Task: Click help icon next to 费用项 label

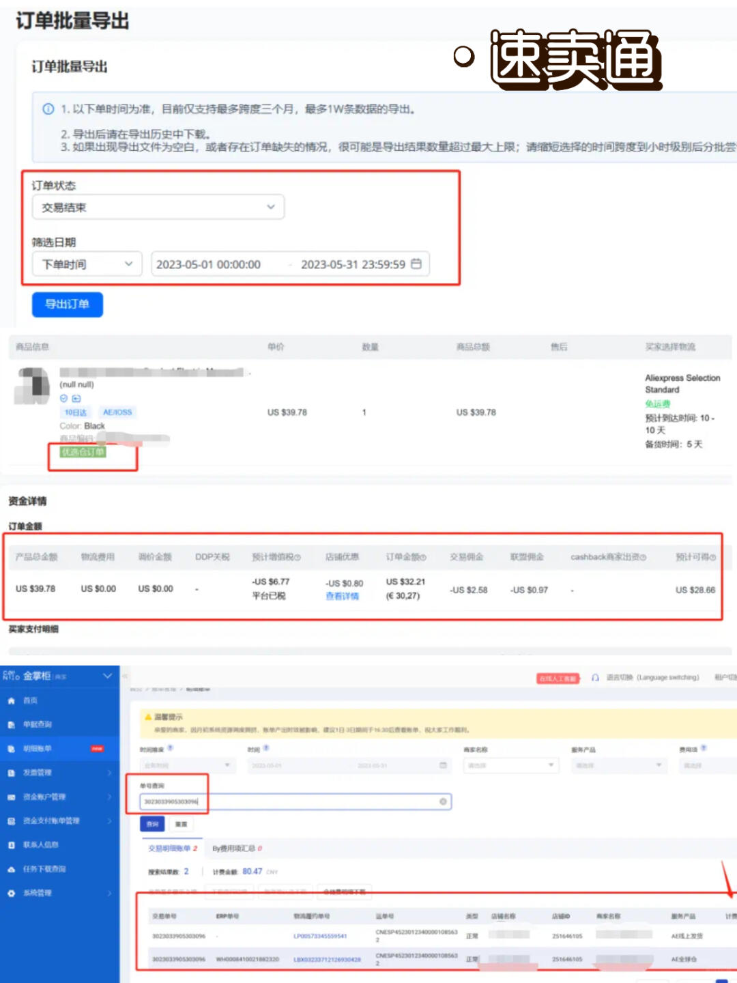Action: pyautogui.click(x=704, y=748)
